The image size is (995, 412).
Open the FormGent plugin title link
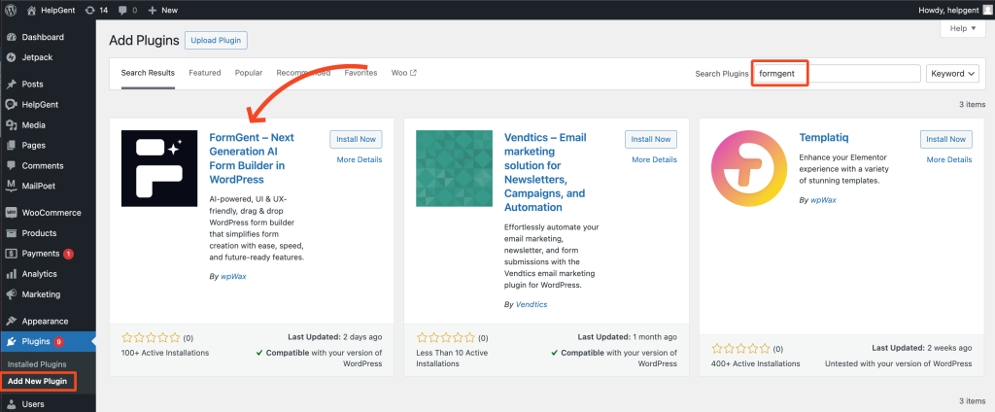click(x=252, y=158)
